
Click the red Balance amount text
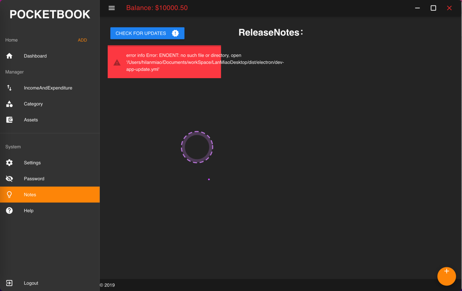pos(157,8)
